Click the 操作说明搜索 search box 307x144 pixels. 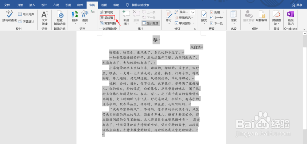141,5
